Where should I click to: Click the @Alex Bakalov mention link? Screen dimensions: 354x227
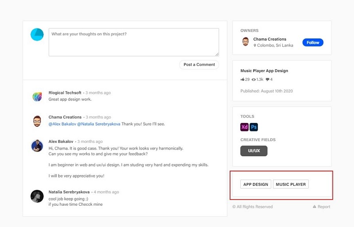(62, 124)
